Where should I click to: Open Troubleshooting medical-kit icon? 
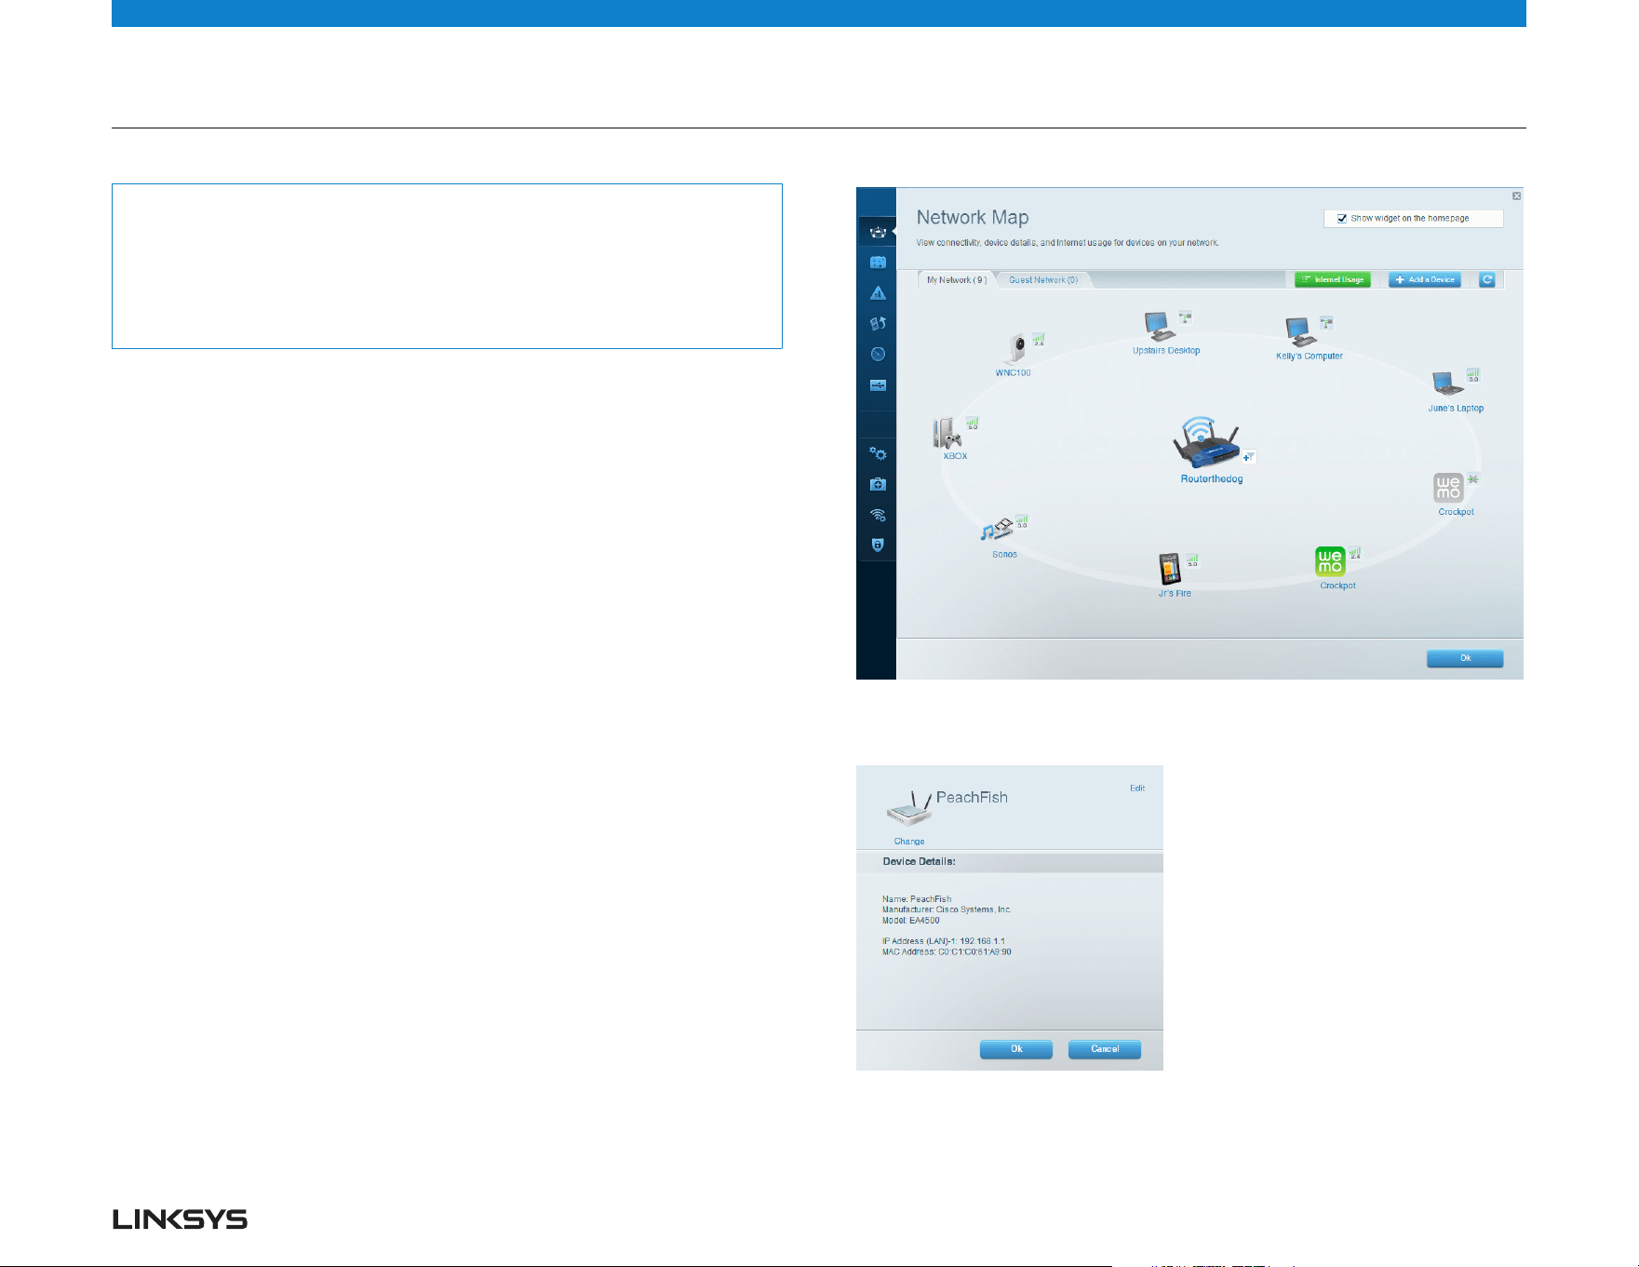point(878,484)
